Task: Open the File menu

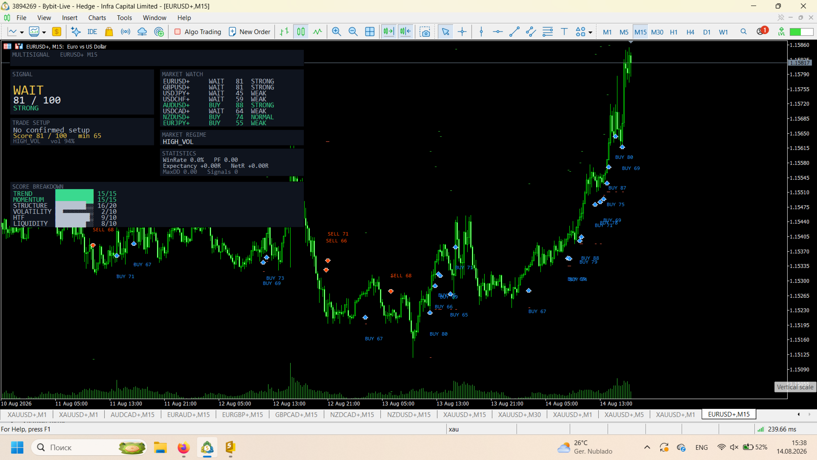Action: (x=21, y=17)
